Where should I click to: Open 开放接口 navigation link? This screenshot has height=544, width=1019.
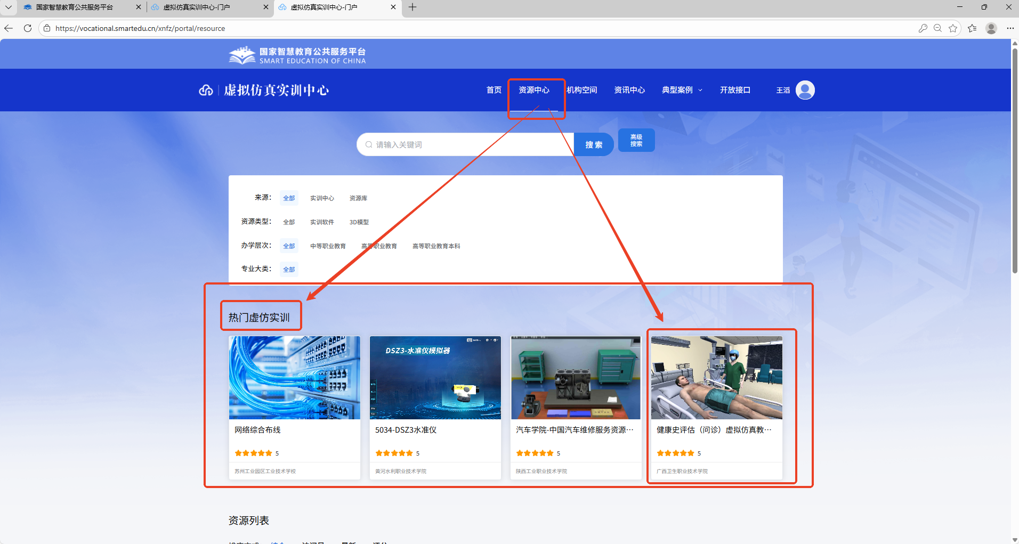click(x=735, y=90)
